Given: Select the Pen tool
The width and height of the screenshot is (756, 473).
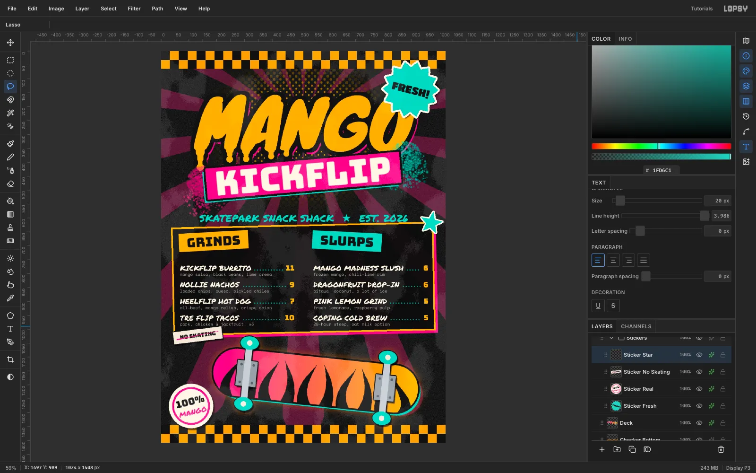Looking at the screenshot, I should coord(10,342).
